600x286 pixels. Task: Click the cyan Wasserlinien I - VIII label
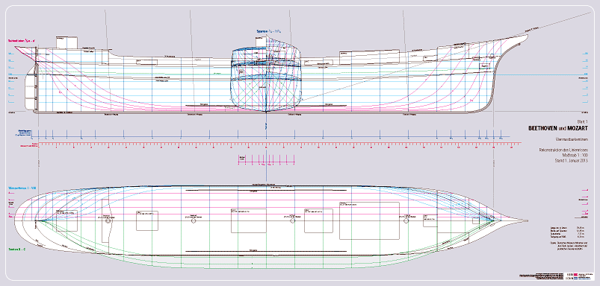tap(22, 188)
